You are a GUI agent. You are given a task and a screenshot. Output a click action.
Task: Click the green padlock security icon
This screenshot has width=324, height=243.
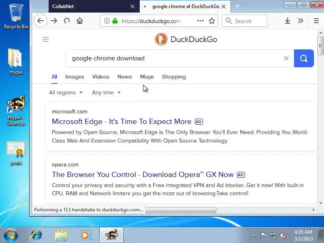115,21
